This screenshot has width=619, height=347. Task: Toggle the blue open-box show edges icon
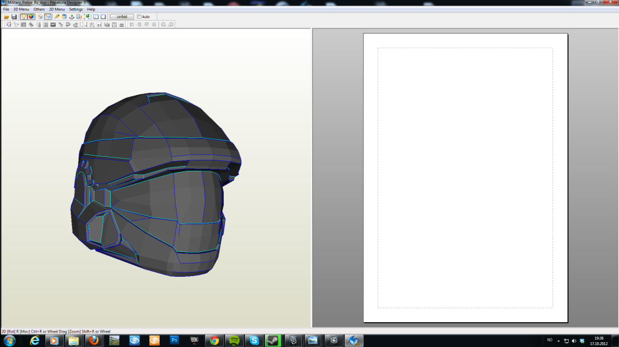tap(48, 16)
